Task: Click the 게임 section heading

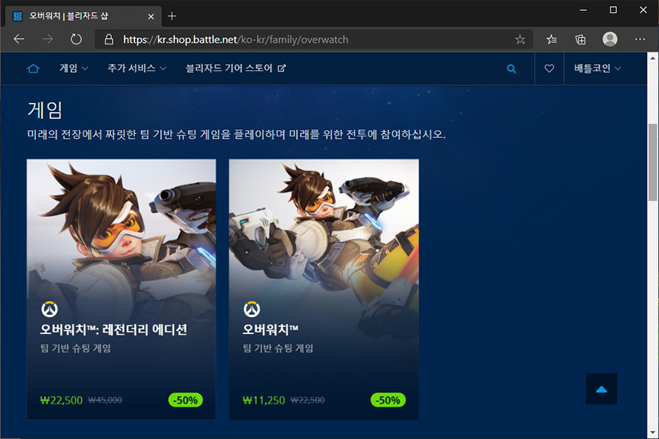Action: [45, 110]
